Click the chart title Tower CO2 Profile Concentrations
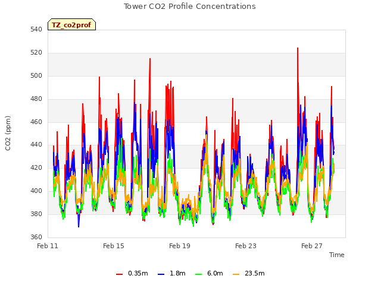Screen dimensions: 381x285 (x=189, y=7)
